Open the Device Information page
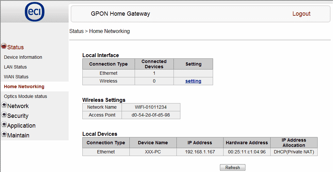333x172 pixels. pos(23,57)
